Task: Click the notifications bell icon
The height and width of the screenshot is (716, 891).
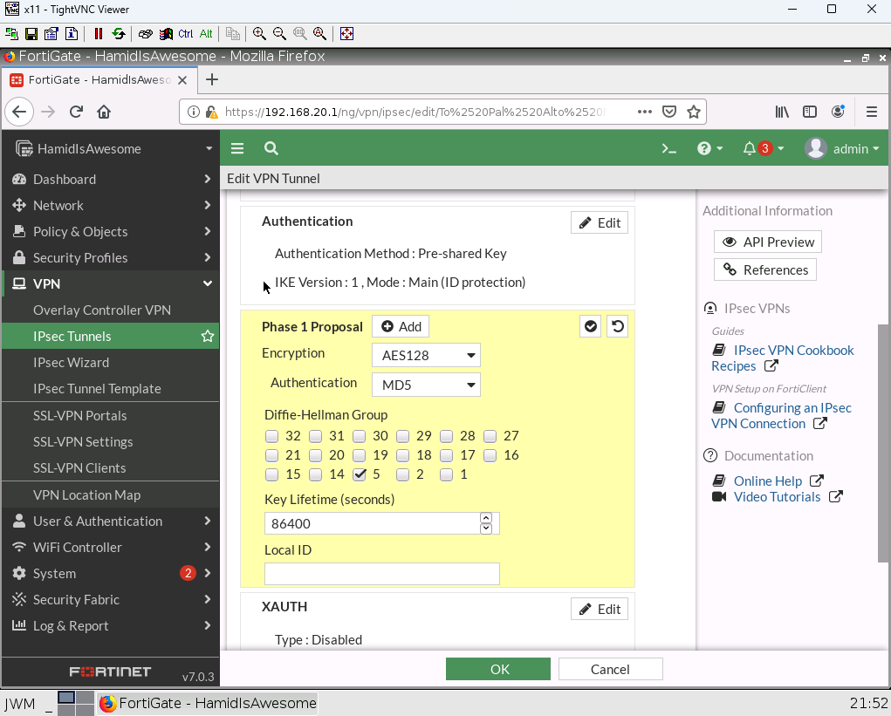Action: pyautogui.click(x=749, y=148)
